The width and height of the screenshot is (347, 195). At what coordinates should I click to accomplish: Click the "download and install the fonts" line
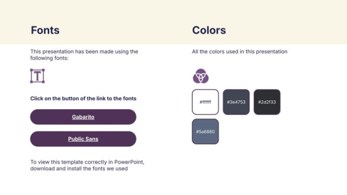[79, 169]
